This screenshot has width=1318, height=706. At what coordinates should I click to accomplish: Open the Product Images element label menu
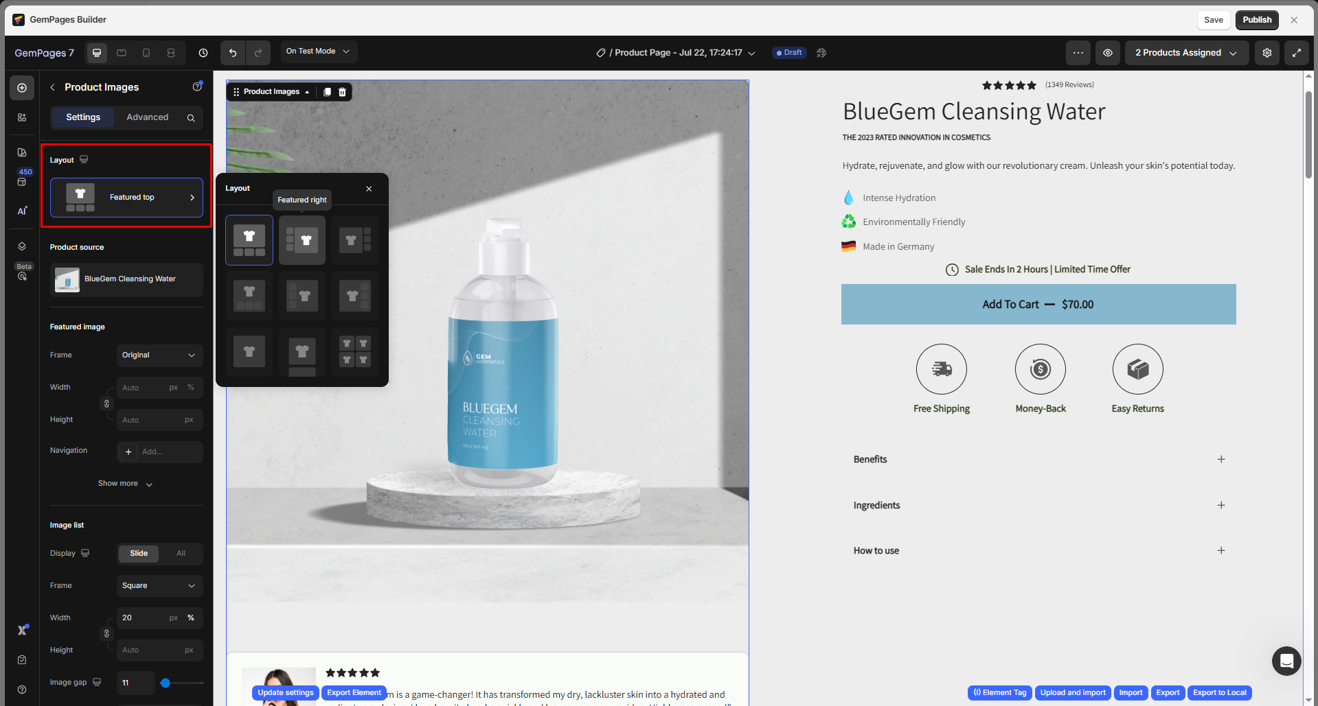tap(272, 92)
